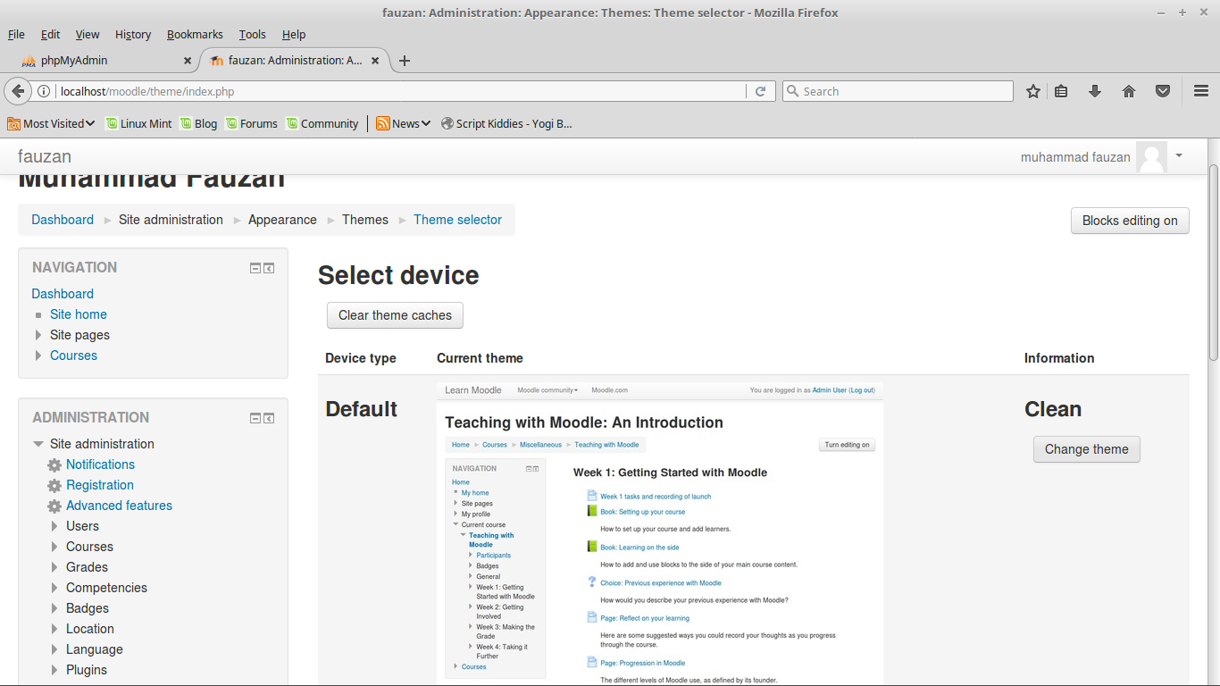This screenshot has width=1220, height=686.
Task: Hide the NAVIGATION block contents
Action: tap(255, 267)
